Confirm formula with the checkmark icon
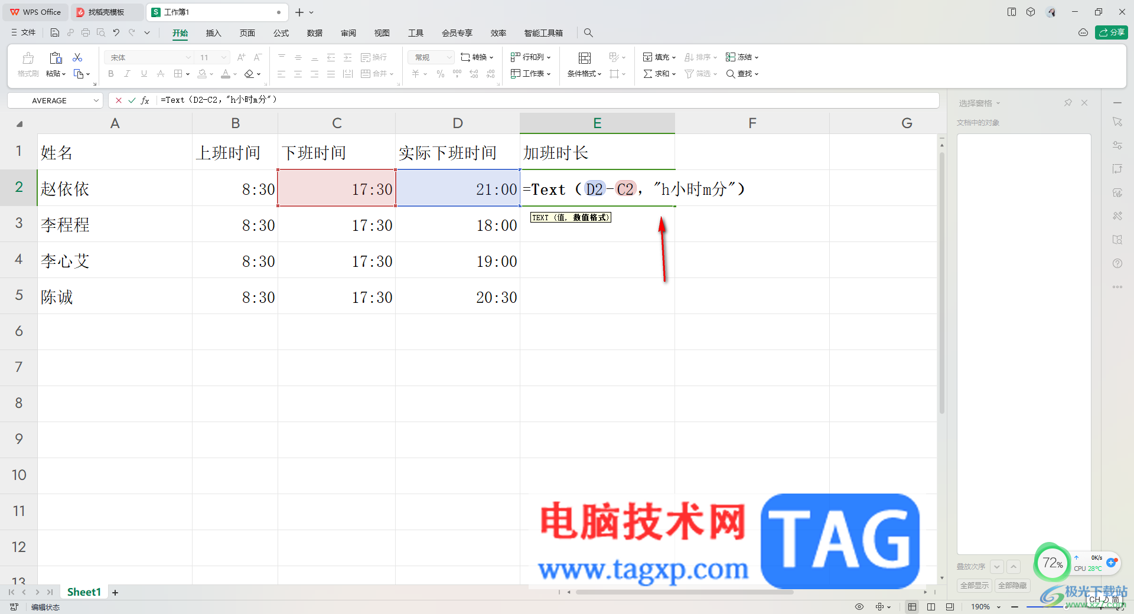This screenshot has width=1134, height=614. point(132,100)
